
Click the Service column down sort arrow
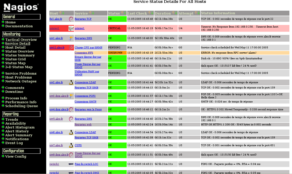point(93,13)
